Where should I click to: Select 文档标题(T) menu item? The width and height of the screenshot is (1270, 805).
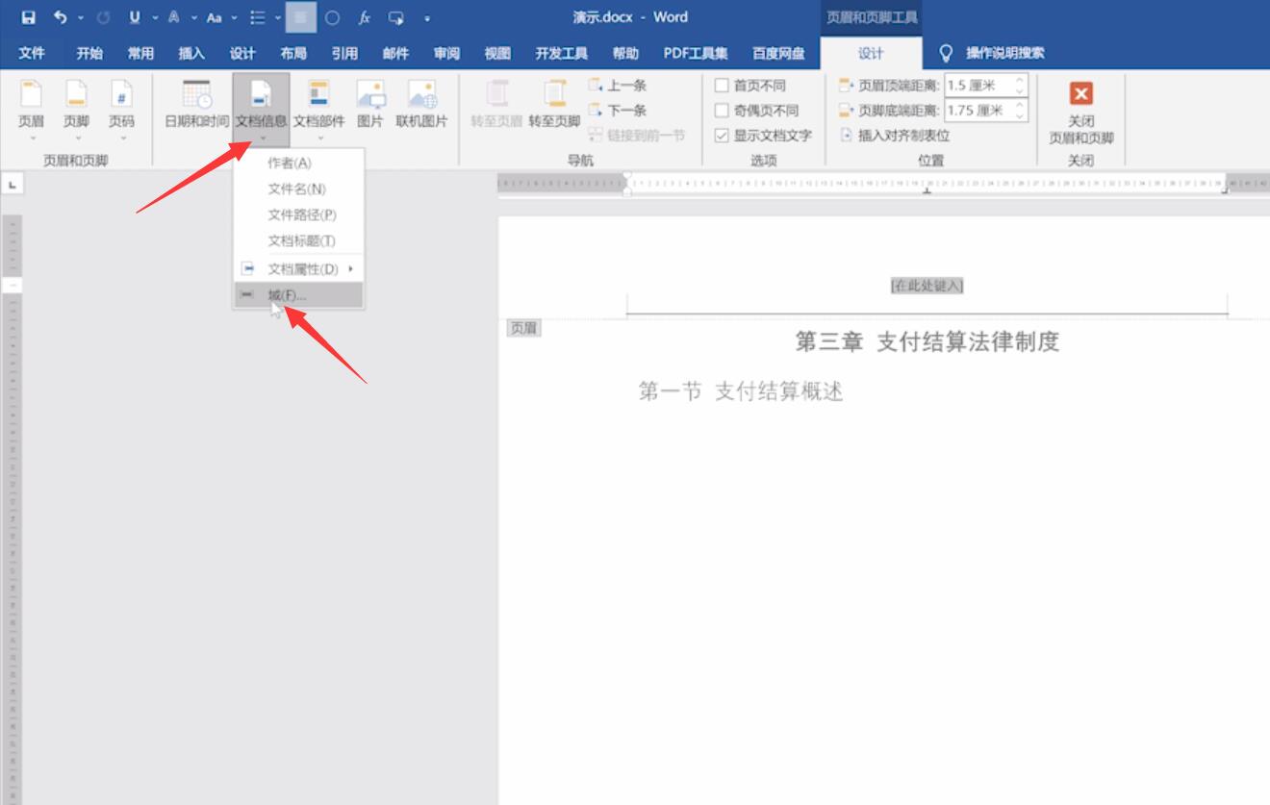point(299,241)
